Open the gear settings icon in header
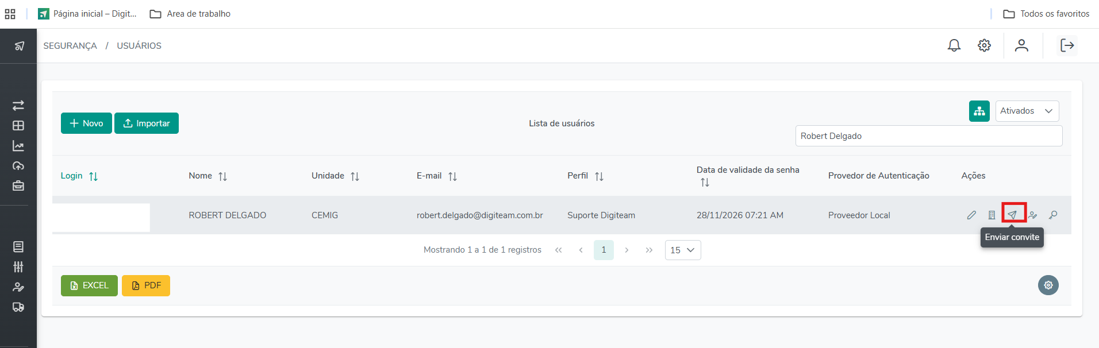 984,45
